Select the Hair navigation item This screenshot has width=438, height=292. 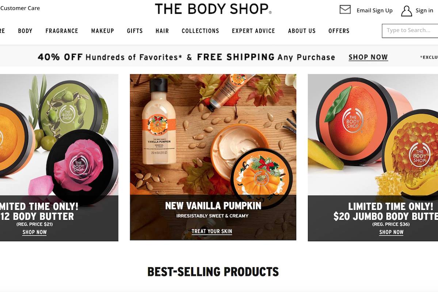click(162, 31)
